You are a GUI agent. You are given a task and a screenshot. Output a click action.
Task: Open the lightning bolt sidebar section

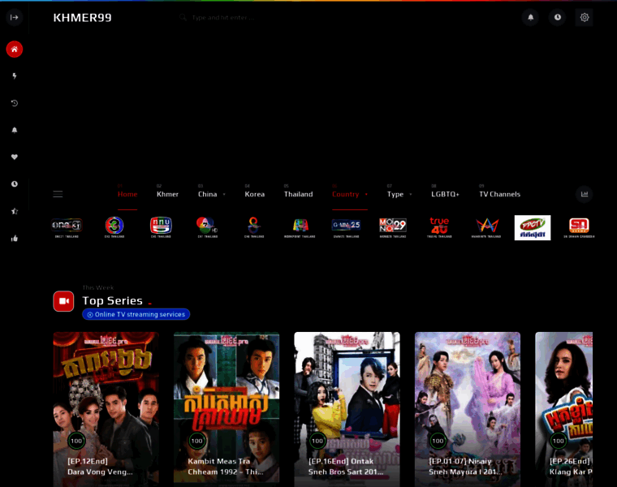point(14,75)
